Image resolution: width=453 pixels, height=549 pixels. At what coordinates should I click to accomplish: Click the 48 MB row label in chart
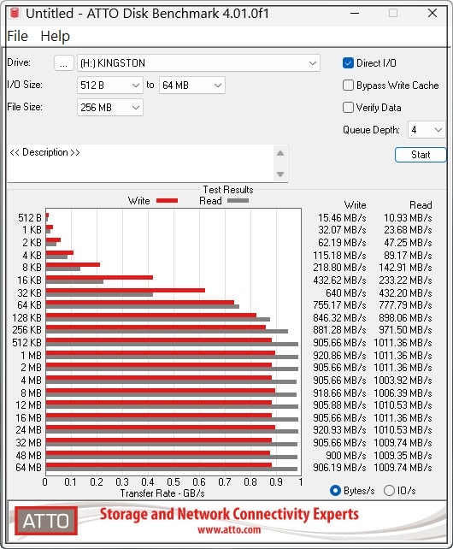29,455
